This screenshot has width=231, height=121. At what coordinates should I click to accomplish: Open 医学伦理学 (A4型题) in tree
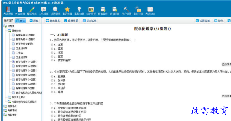(x=24, y=84)
